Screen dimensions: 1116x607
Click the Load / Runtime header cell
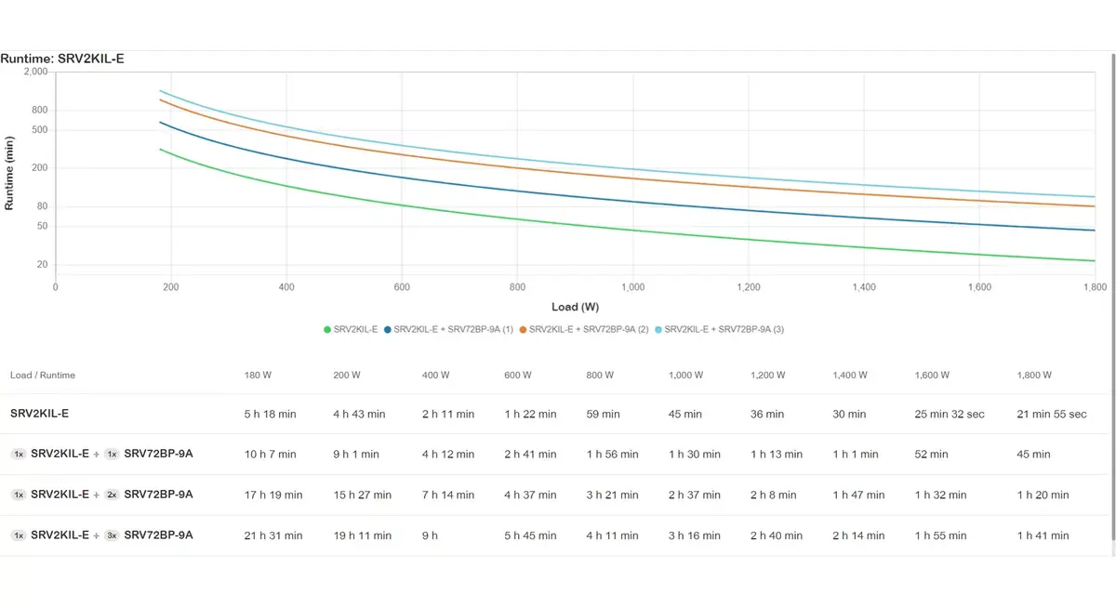(x=43, y=376)
